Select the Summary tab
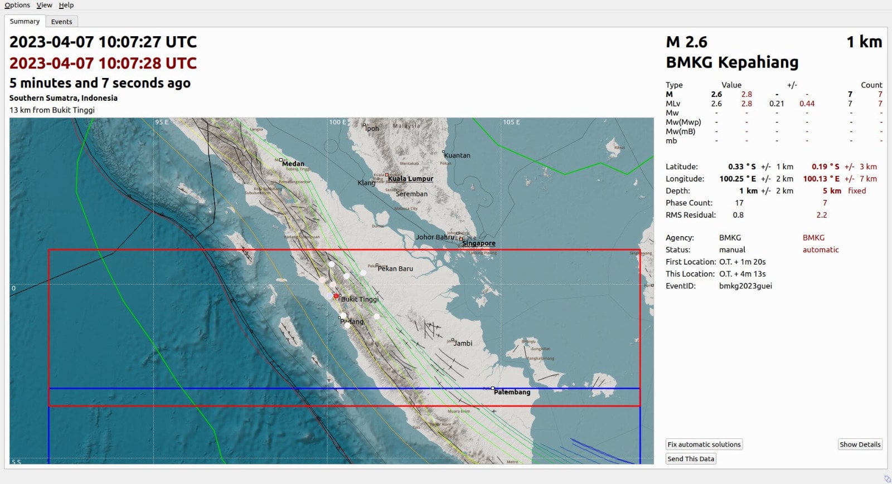The height and width of the screenshot is (484, 892). pyautogui.click(x=25, y=21)
